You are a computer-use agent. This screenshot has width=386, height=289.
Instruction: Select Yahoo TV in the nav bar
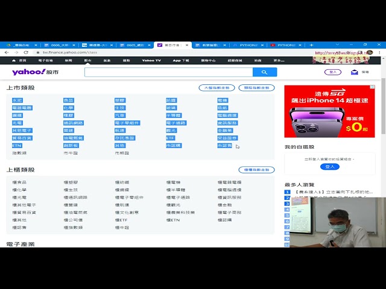(151, 60)
